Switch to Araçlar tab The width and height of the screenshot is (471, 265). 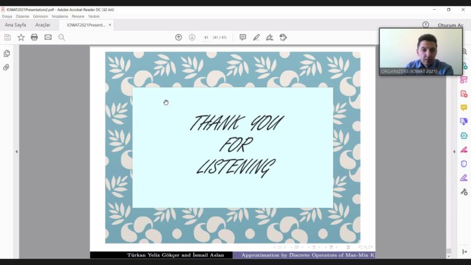point(43,25)
